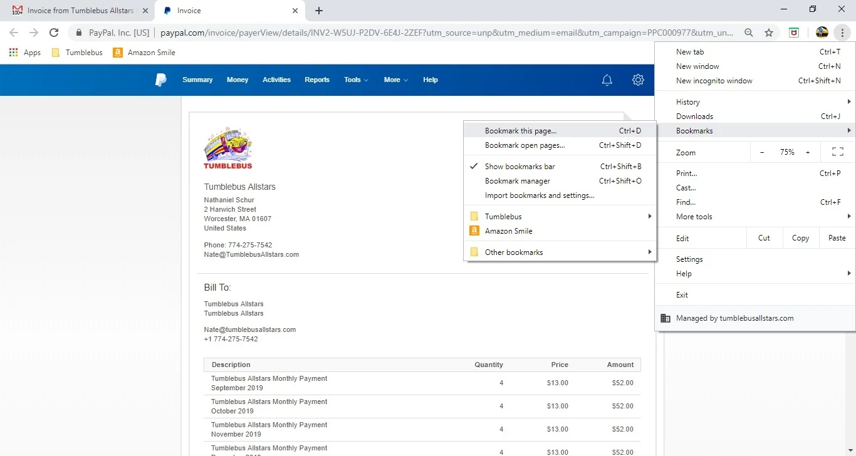The height and width of the screenshot is (456, 856).
Task: Open Bookmark manager
Action: click(560, 181)
